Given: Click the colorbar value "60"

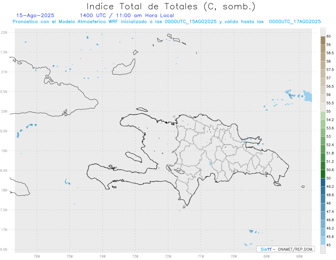Looking at the screenshot, I should [328, 36].
